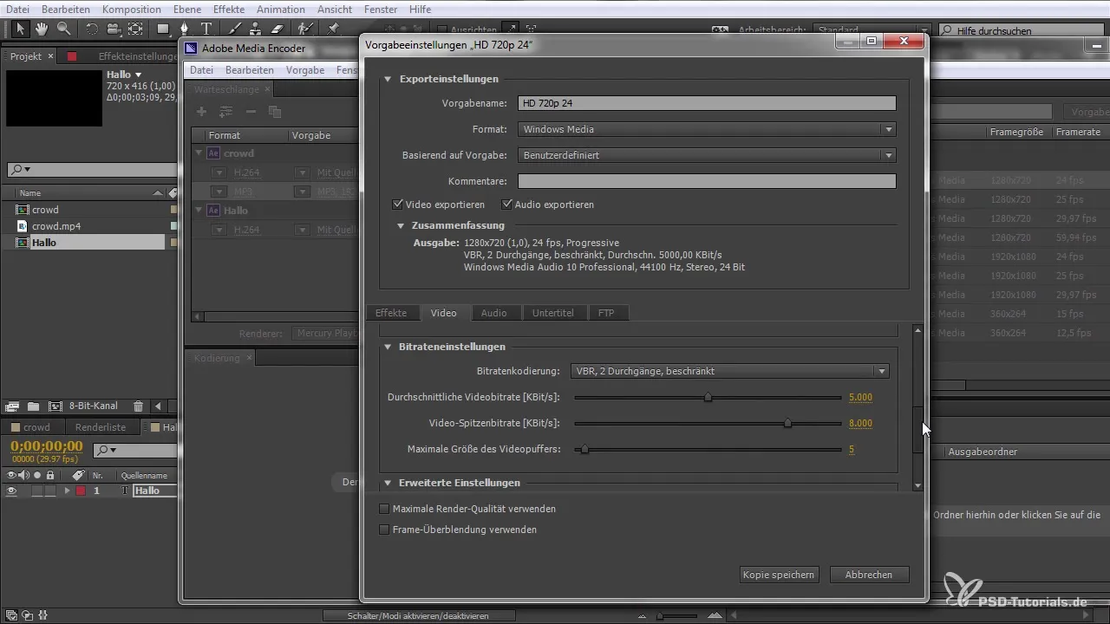
Task: Toggle the Ausrichten checkbox in toolbar
Action: 442,29
